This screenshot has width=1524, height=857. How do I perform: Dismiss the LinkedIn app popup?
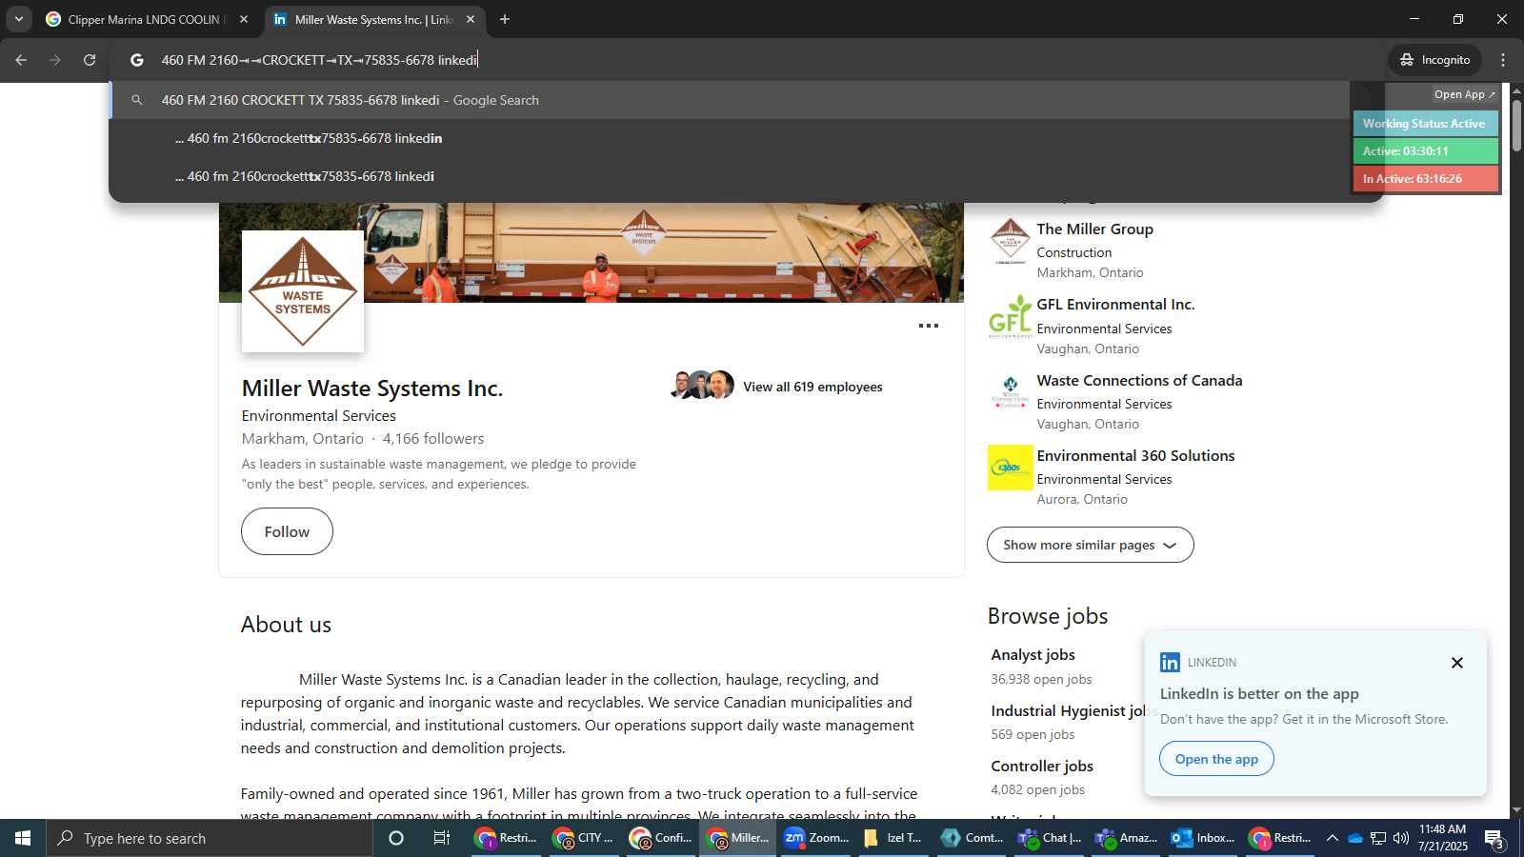point(1456,663)
